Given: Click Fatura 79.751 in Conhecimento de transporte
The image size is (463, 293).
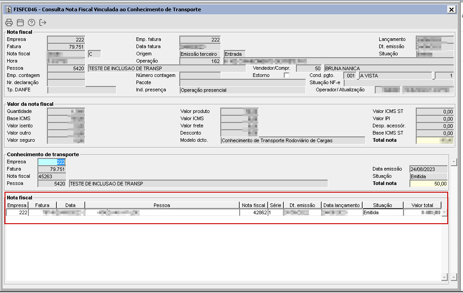Looking at the screenshot, I should 52,169.
